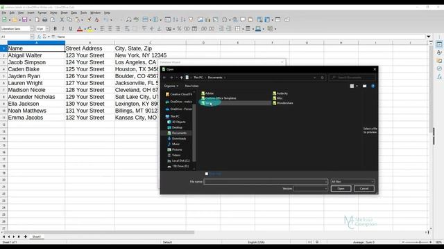Screen dimensions: 444x249
Task: Click Export as PDF icon in Calc toolbar
Action: point(37,20)
